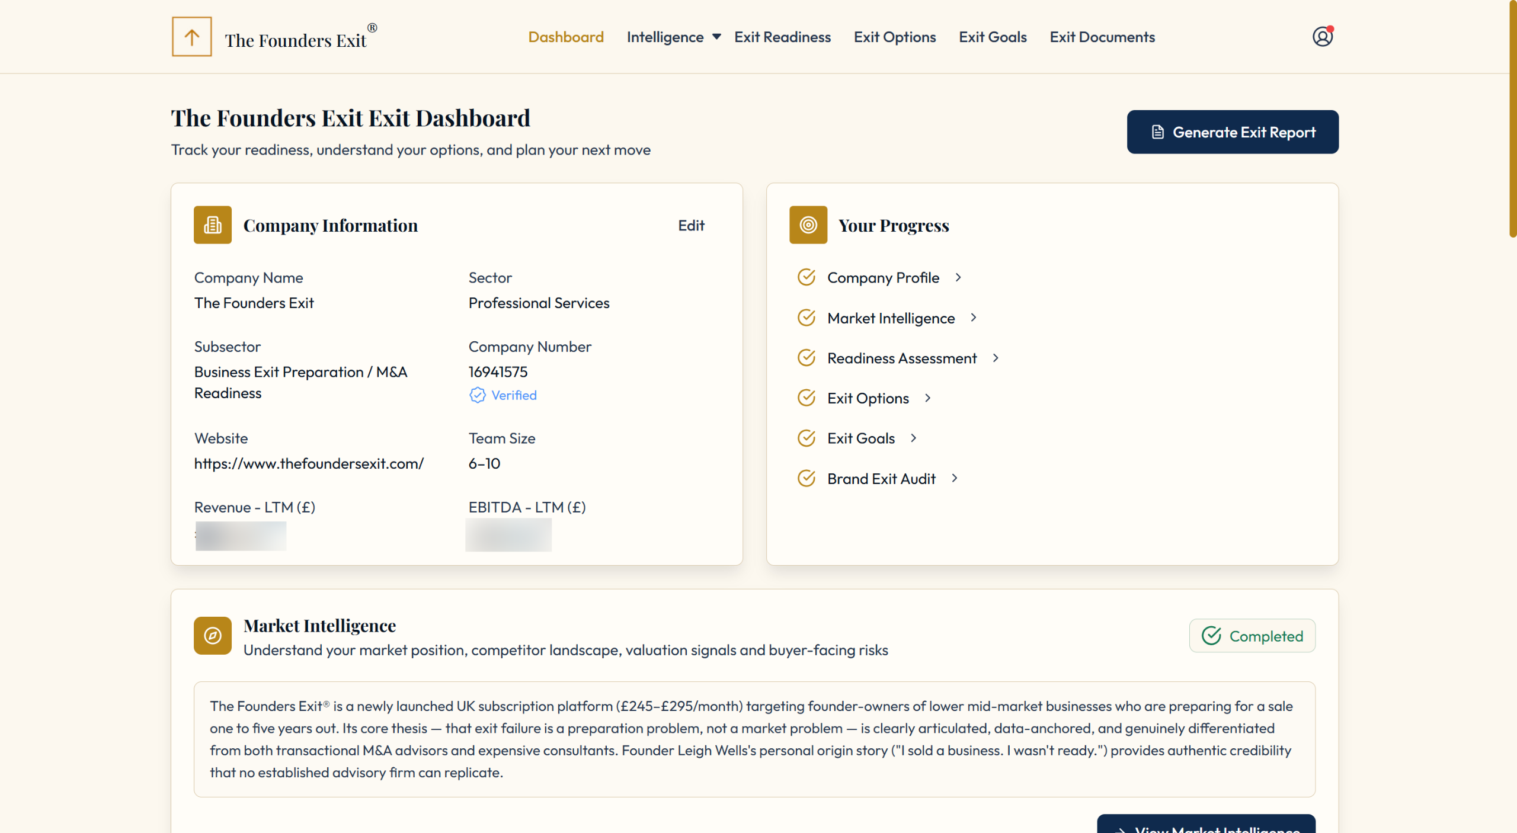Go to Exit Goals in top navigation

click(x=993, y=37)
